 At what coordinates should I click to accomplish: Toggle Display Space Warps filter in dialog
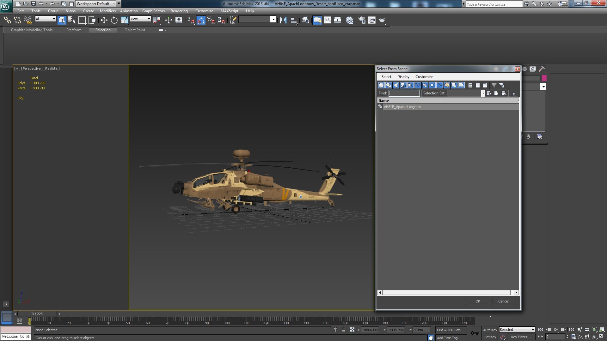(x=418, y=85)
